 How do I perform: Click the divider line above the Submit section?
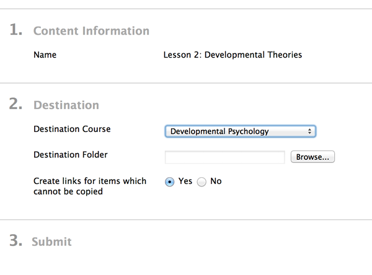coord(186,219)
